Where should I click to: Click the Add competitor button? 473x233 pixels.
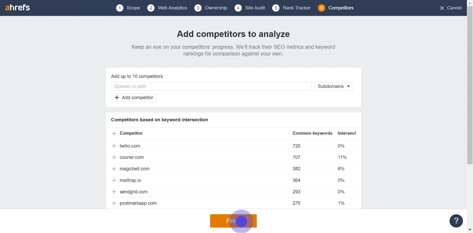pyautogui.click(x=134, y=98)
